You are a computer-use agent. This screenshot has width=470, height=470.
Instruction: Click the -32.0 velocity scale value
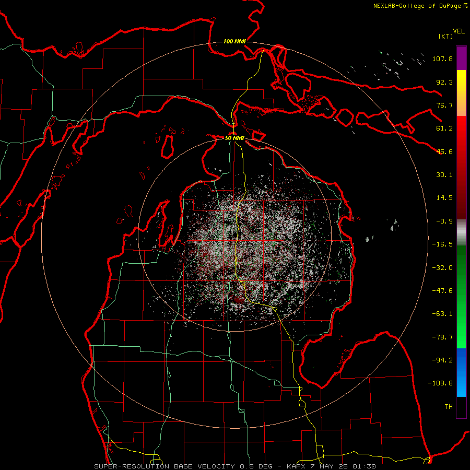442,268
